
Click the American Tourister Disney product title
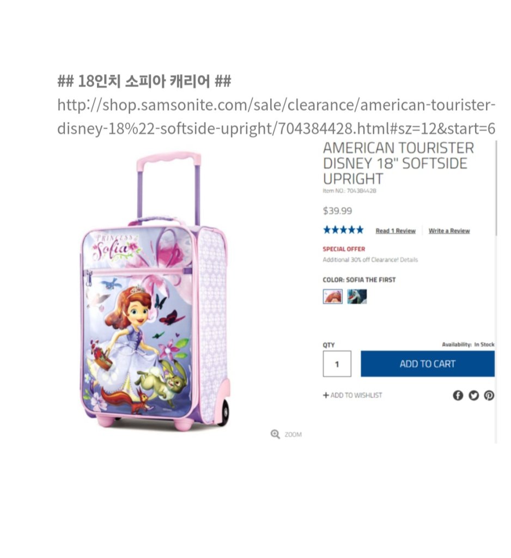(398, 163)
